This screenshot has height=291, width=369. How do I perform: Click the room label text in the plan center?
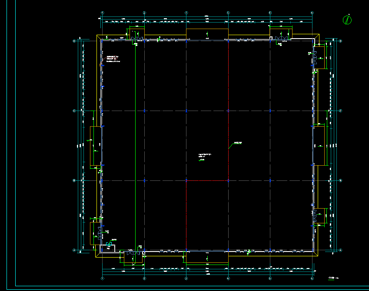pyautogui.click(x=205, y=154)
